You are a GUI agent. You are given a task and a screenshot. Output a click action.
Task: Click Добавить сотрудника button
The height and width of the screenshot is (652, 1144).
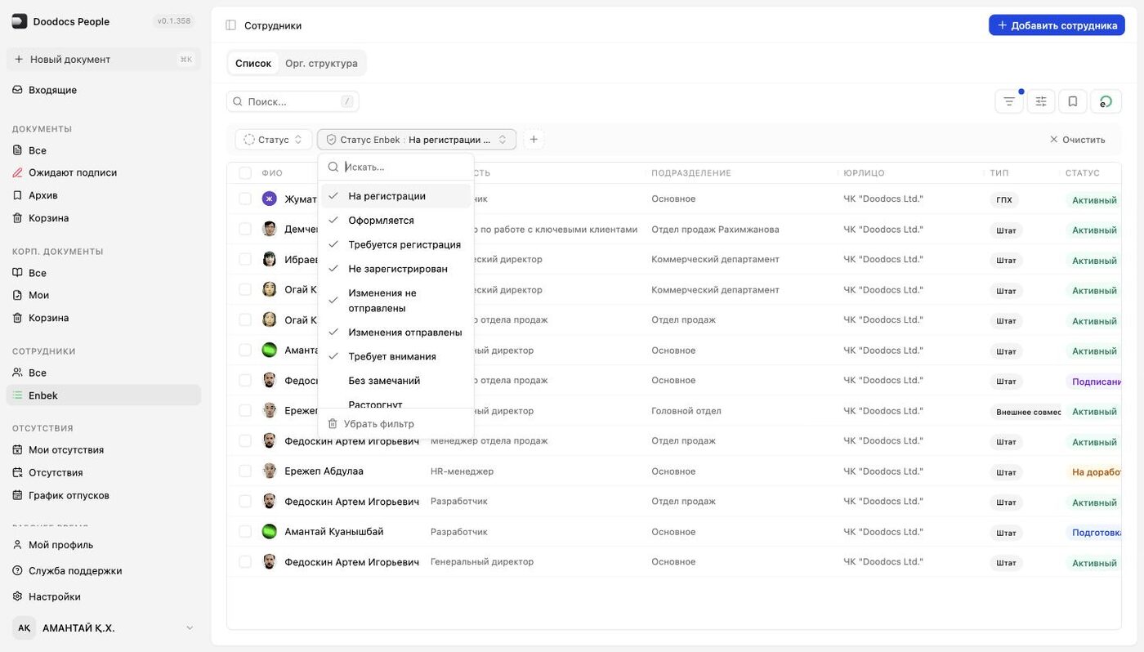pos(1057,25)
